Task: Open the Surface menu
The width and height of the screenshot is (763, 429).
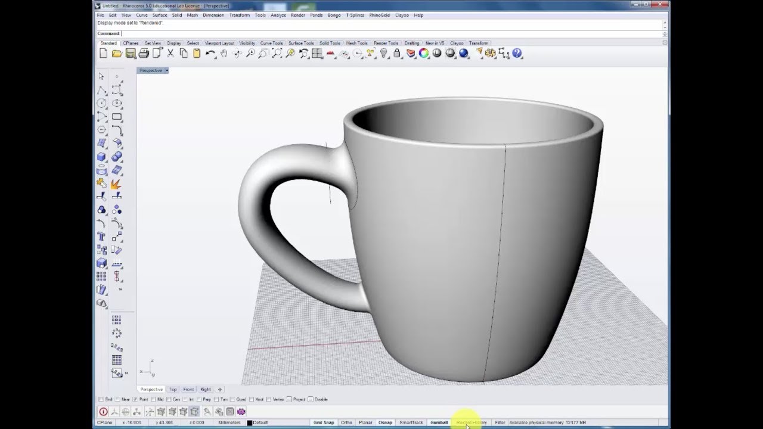Action: [160, 15]
